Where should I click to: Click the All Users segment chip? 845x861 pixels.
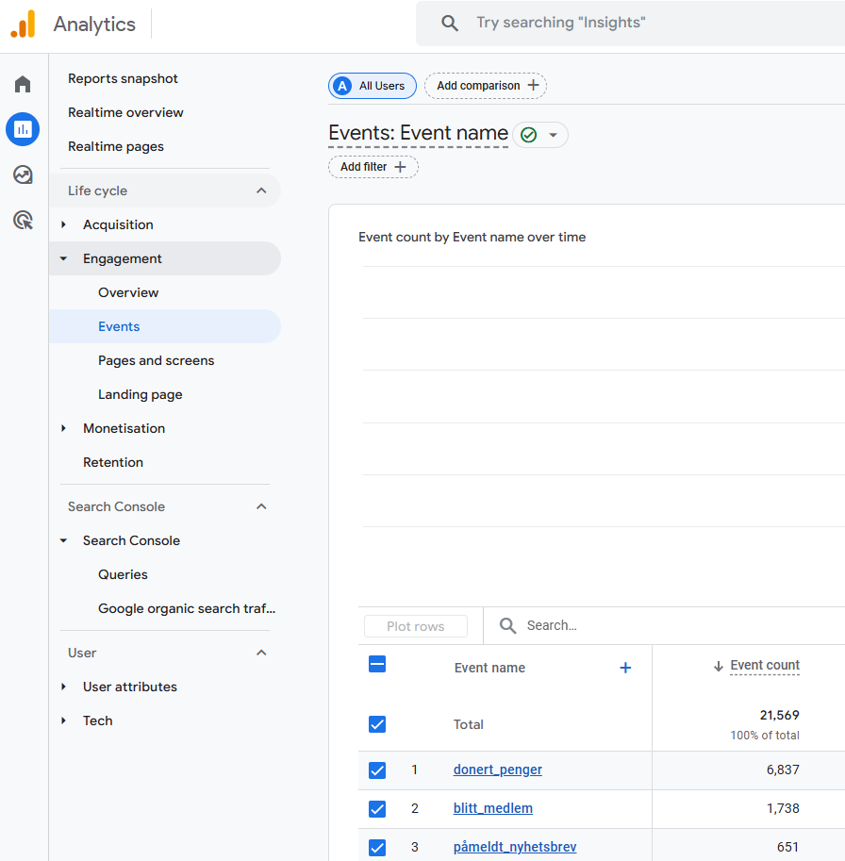(373, 86)
